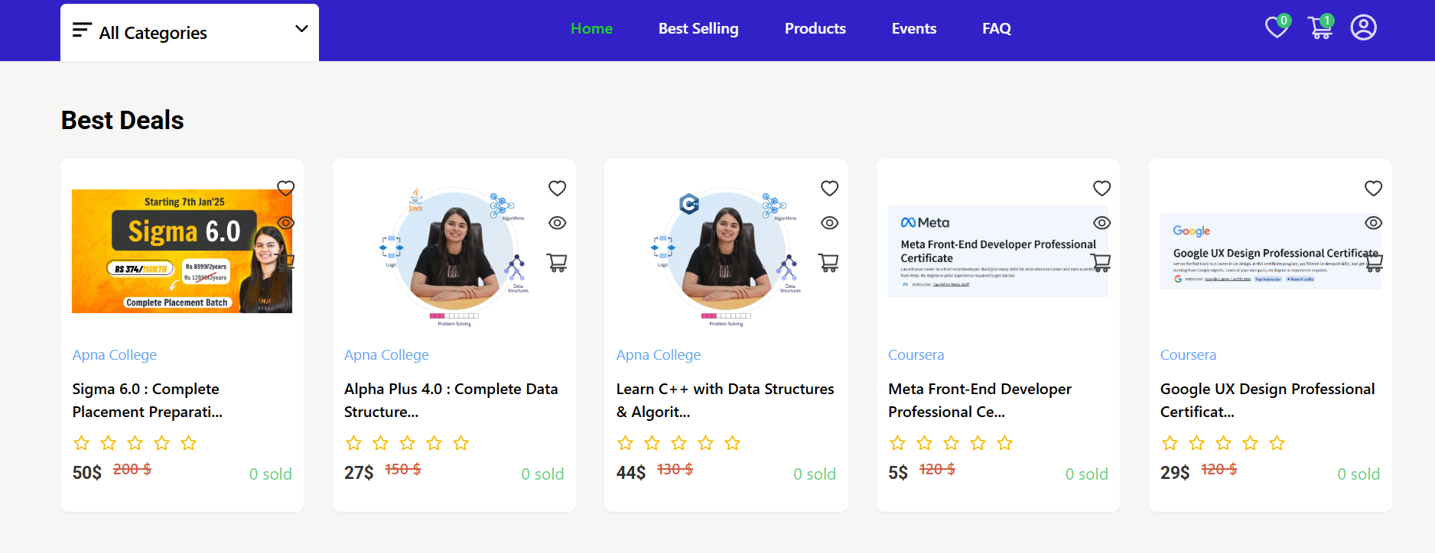
Task: Favorite the Meta Front-End Developer course
Action: point(1102,188)
